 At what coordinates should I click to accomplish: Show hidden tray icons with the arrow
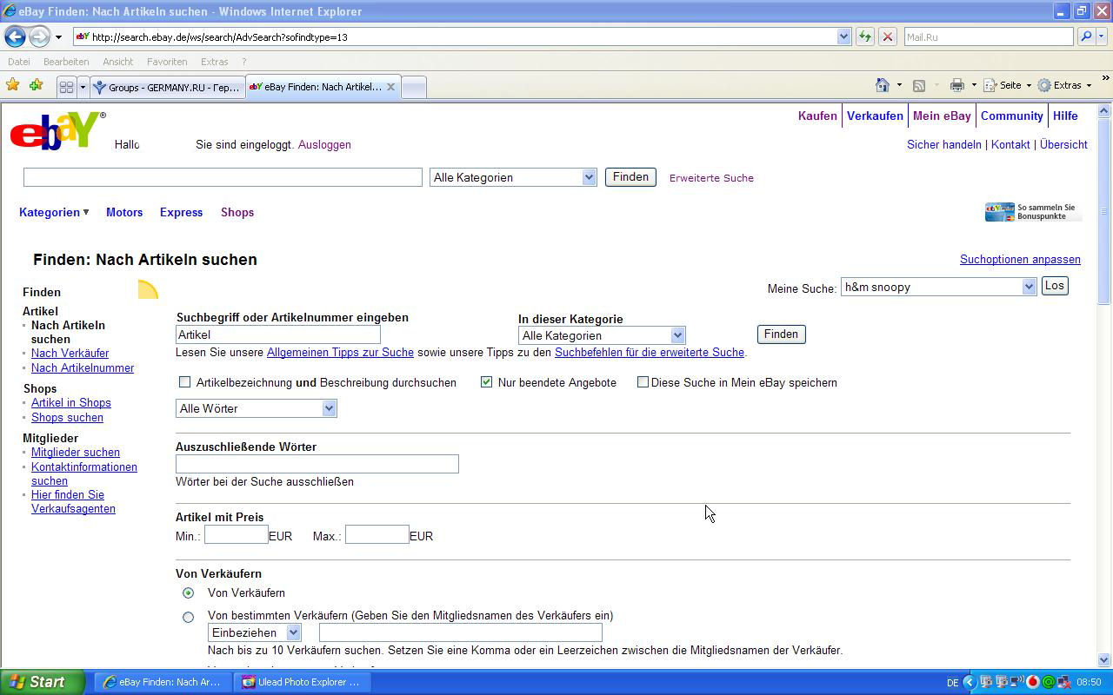point(969,682)
